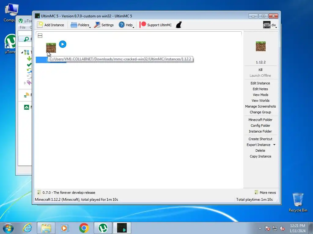The height and width of the screenshot is (234, 313).
Task: Click the Kill button
Action: (260, 70)
